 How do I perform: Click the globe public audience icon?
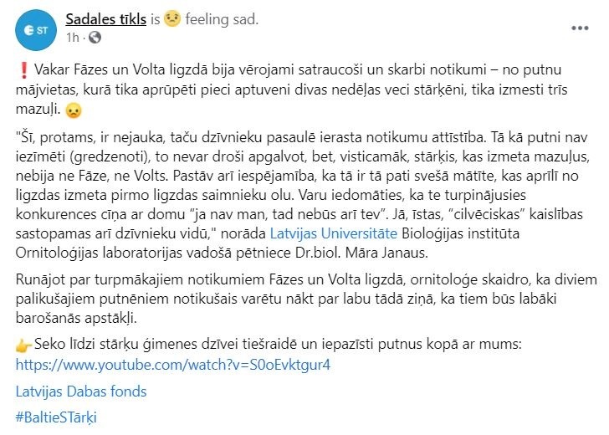tap(95, 38)
